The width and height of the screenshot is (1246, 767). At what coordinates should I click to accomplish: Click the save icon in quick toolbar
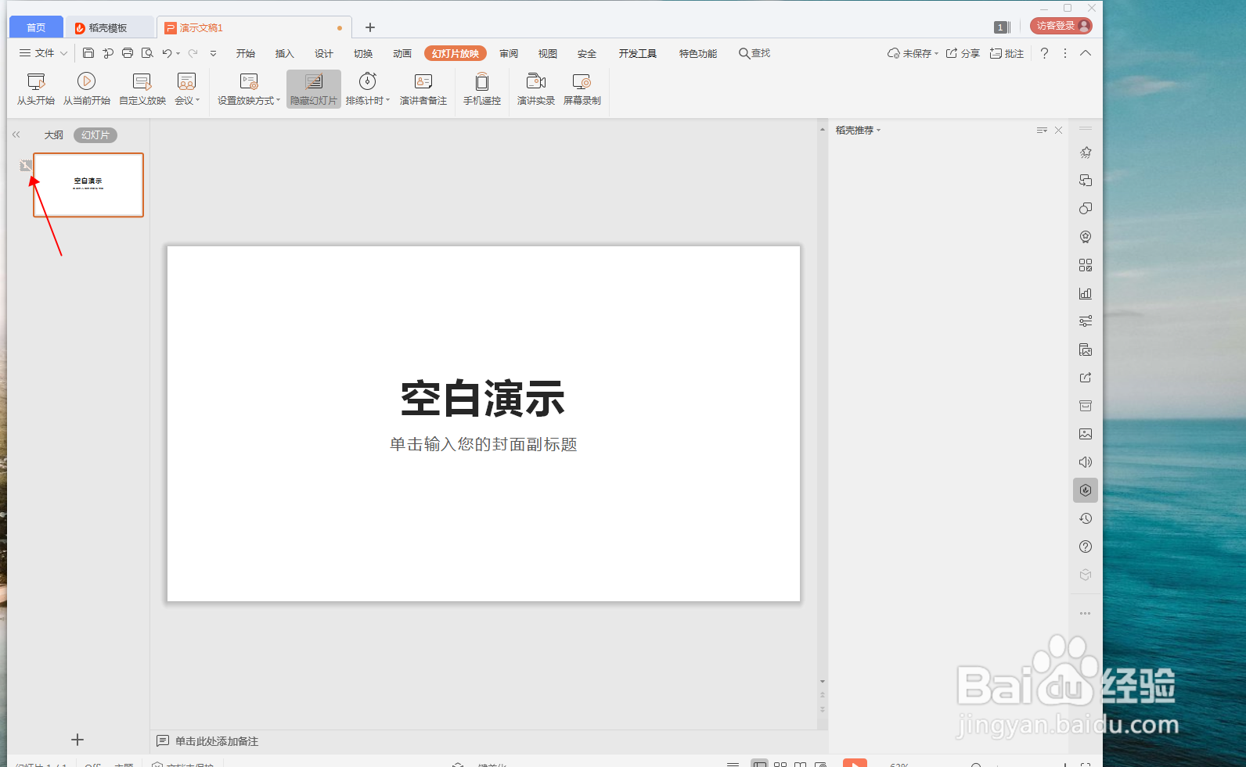tap(88, 53)
